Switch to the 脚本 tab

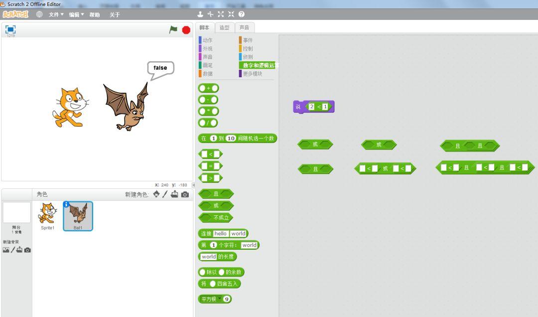coord(205,27)
